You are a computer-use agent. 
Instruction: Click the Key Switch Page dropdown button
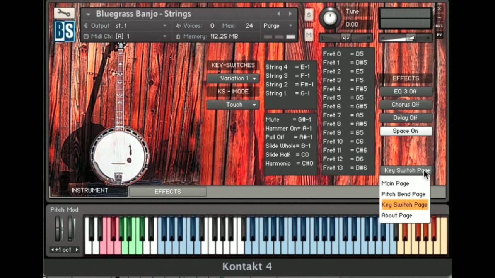click(x=405, y=170)
